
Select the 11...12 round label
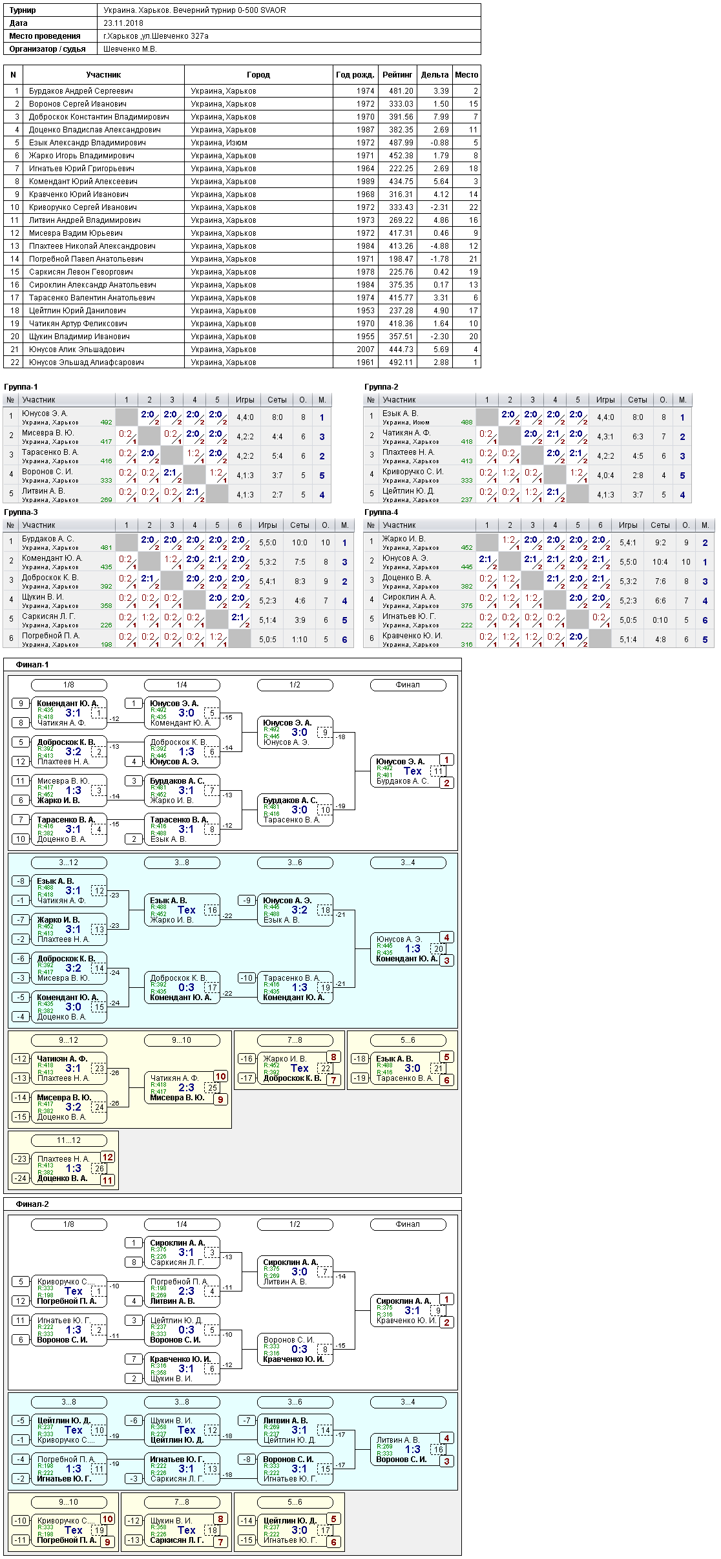(68, 1140)
